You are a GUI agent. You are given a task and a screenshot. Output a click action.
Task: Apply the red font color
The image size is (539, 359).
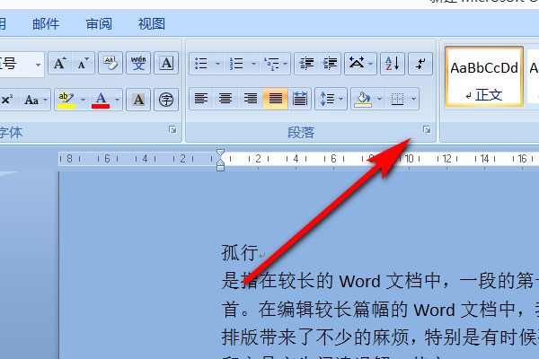click(x=101, y=99)
